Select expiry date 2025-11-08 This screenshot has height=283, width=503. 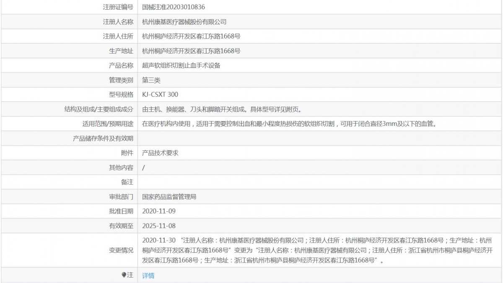(159, 226)
